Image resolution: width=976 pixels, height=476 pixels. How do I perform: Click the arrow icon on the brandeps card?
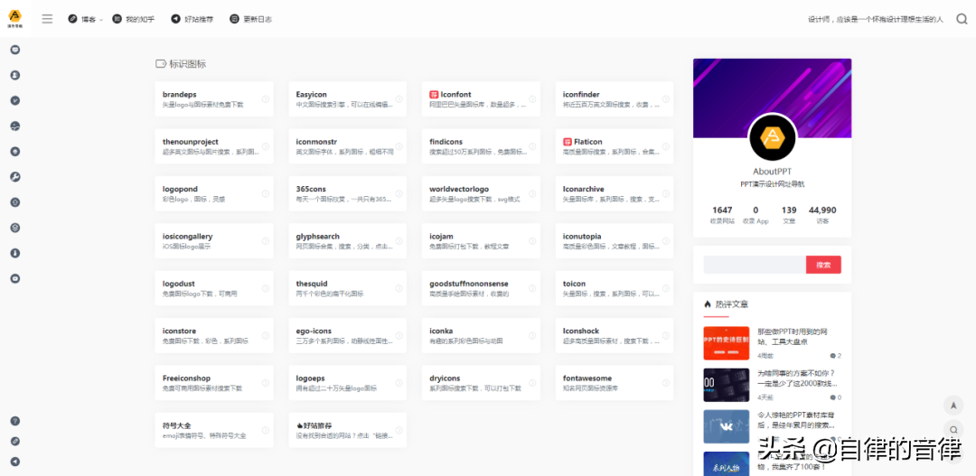pos(266,99)
